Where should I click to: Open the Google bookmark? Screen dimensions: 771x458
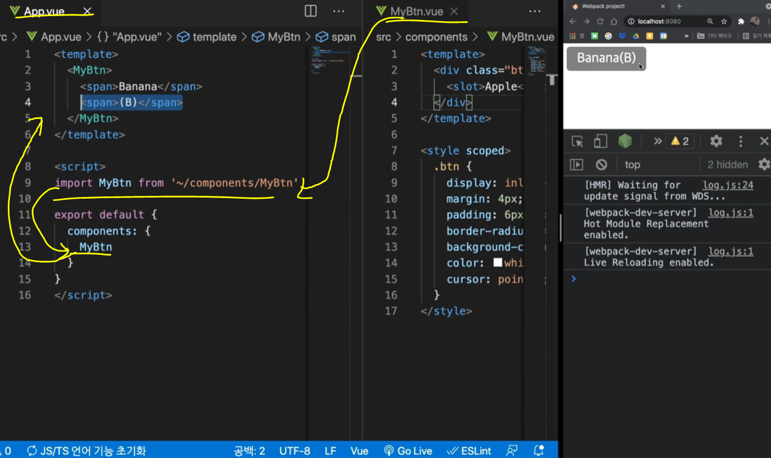tap(609, 36)
